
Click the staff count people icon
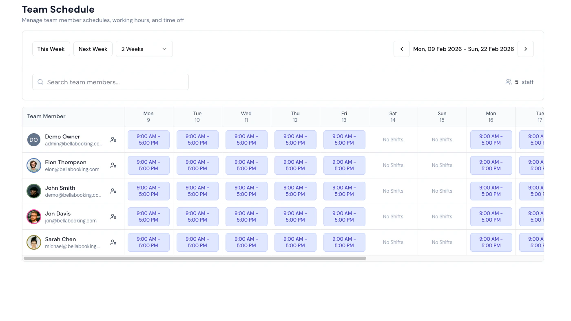click(x=509, y=82)
